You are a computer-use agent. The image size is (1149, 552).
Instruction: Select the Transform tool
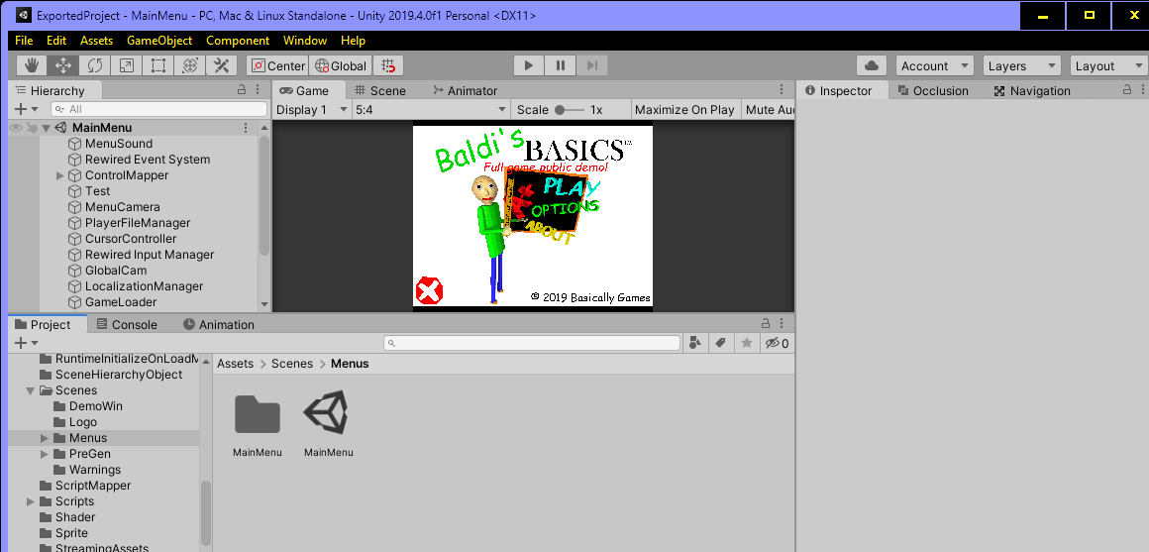[x=189, y=65]
